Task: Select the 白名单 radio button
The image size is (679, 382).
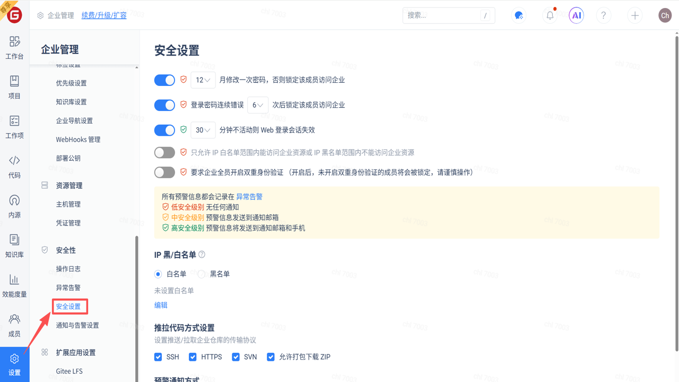Action: click(158, 274)
